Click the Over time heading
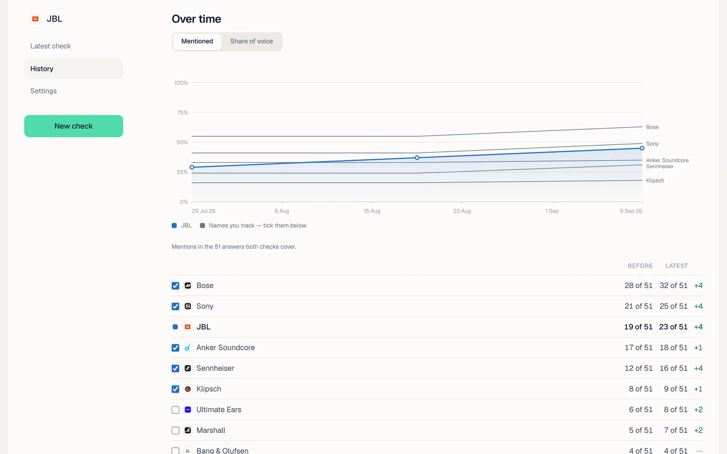 [x=197, y=19]
